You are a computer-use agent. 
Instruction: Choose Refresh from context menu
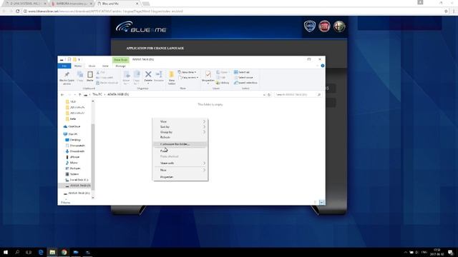(x=180, y=137)
